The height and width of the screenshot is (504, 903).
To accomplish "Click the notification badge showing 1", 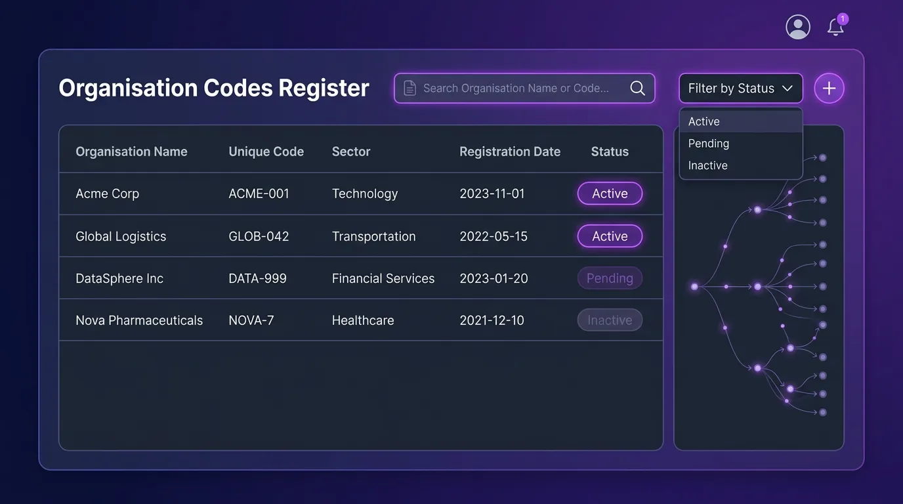I will click(x=843, y=18).
